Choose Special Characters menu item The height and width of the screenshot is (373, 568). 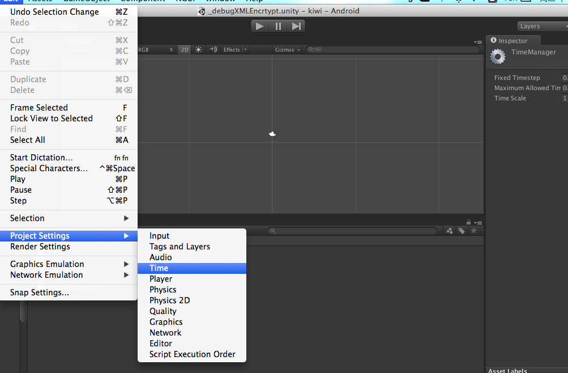click(69, 168)
